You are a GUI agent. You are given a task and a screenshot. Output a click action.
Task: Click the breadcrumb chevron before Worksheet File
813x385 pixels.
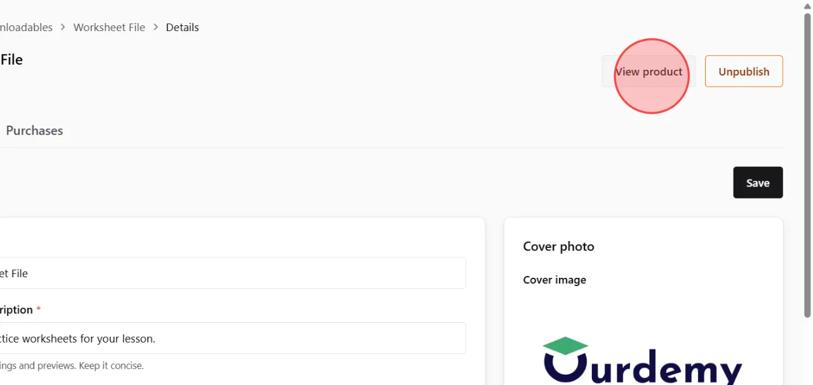click(63, 27)
